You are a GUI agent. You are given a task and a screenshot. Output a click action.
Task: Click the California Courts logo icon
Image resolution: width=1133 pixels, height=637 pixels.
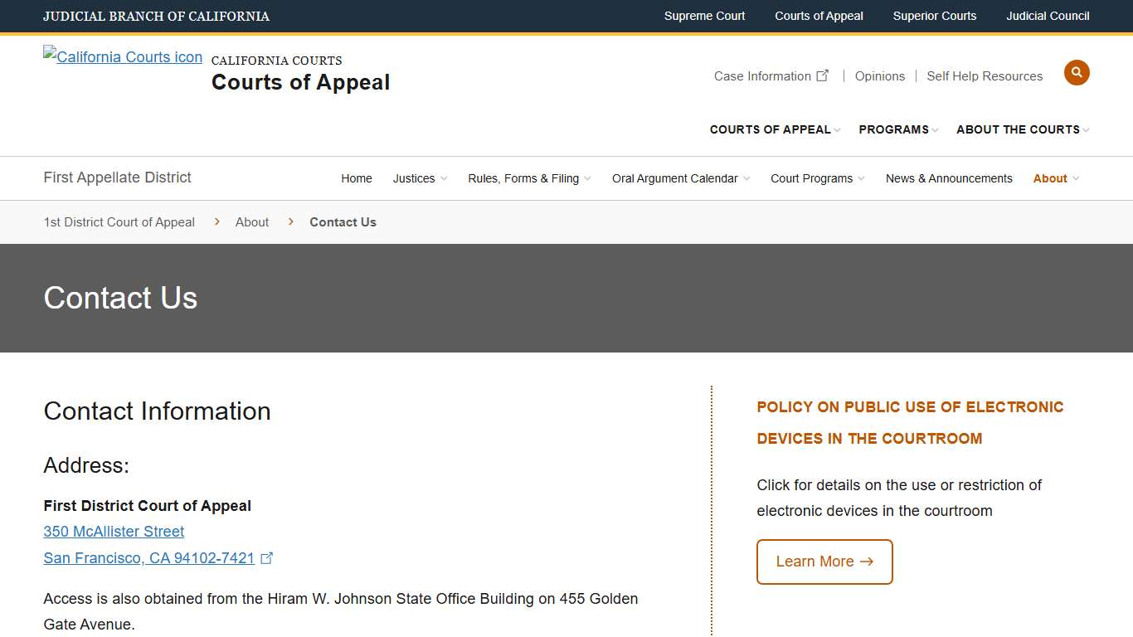pyautogui.click(x=122, y=56)
